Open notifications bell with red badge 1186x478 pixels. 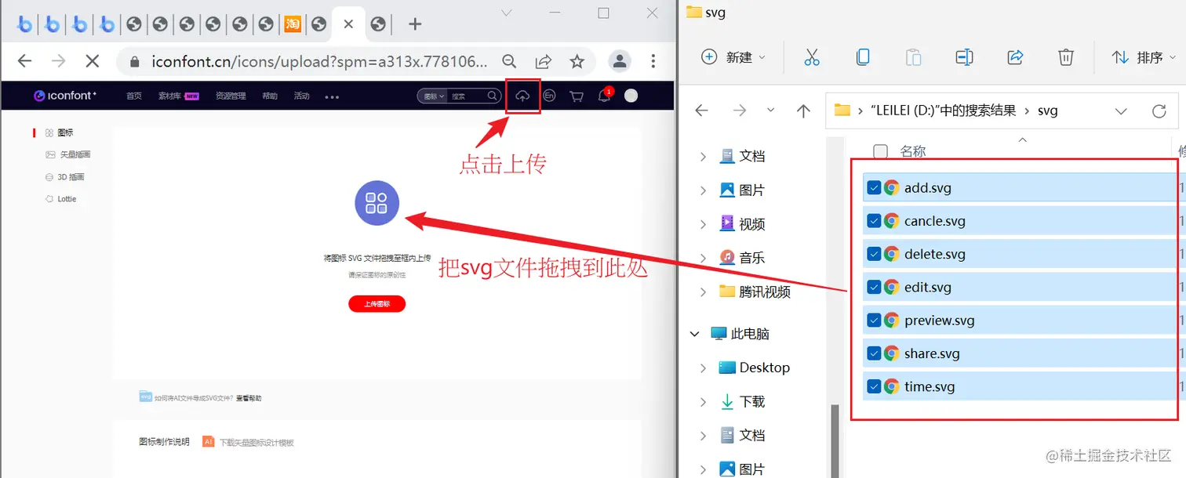pos(605,96)
